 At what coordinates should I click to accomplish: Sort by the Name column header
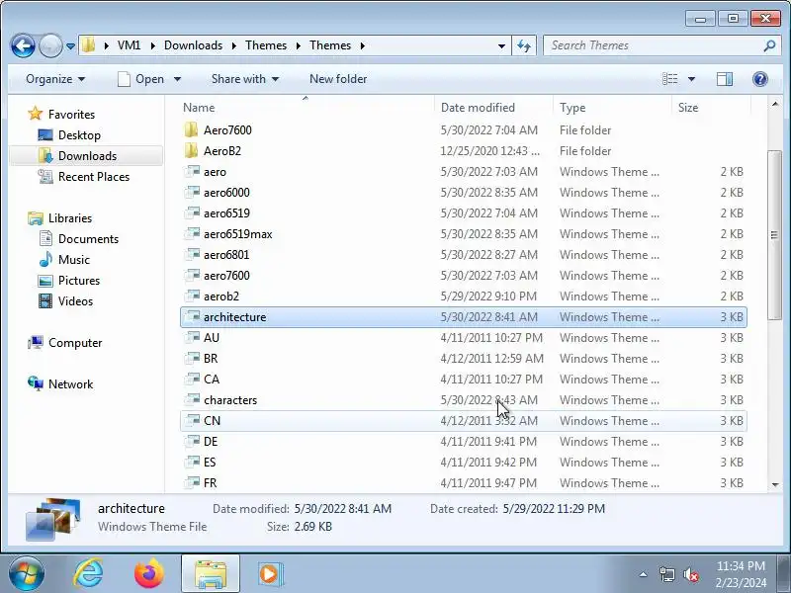click(199, 108)
